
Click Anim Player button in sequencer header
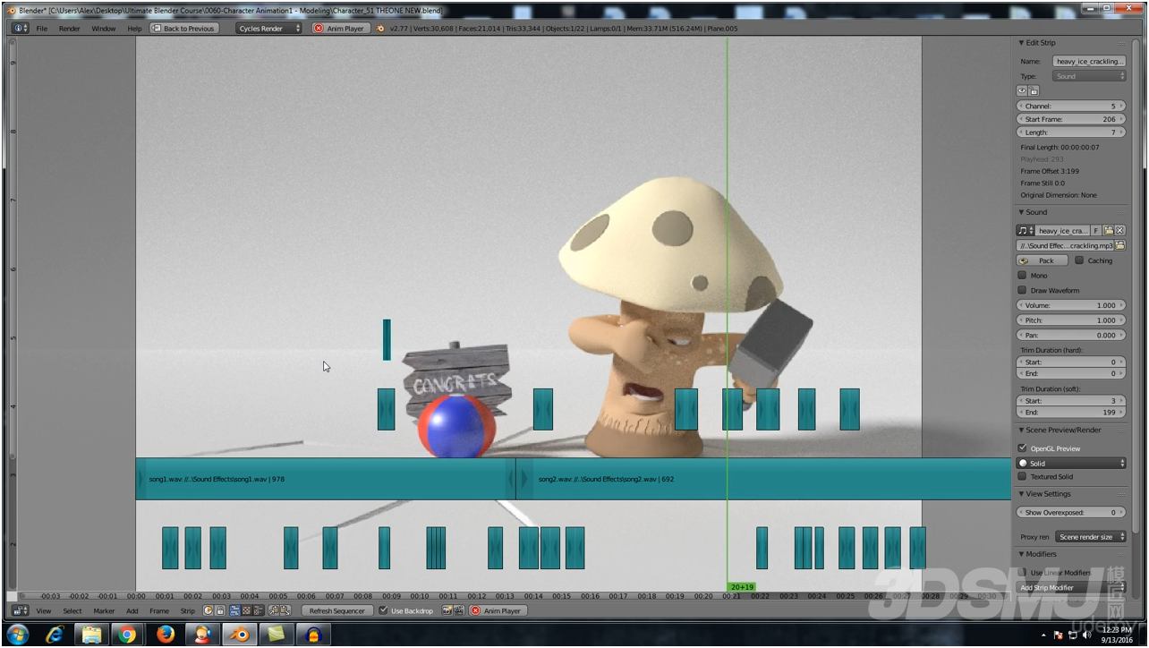click(497, 610)
